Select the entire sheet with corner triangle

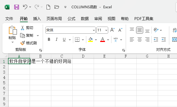6,56
